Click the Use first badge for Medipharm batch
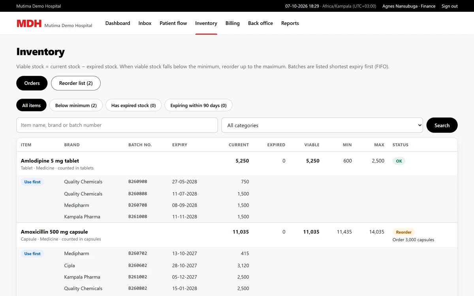 [32, 254]
